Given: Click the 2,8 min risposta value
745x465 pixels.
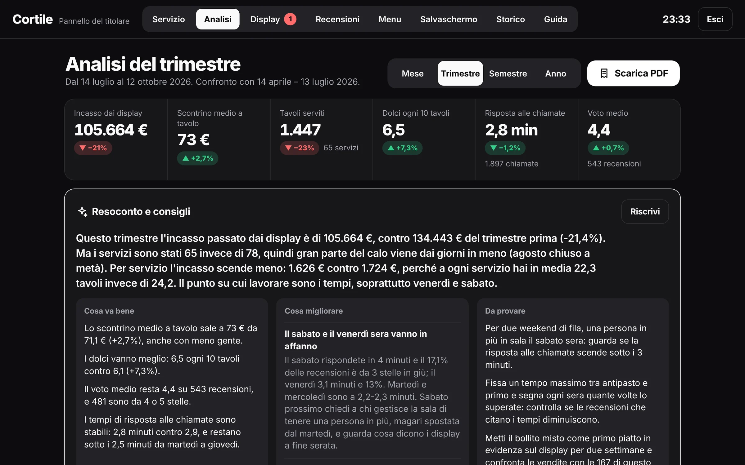Looking at the screenshot, I should pos(511,130).
